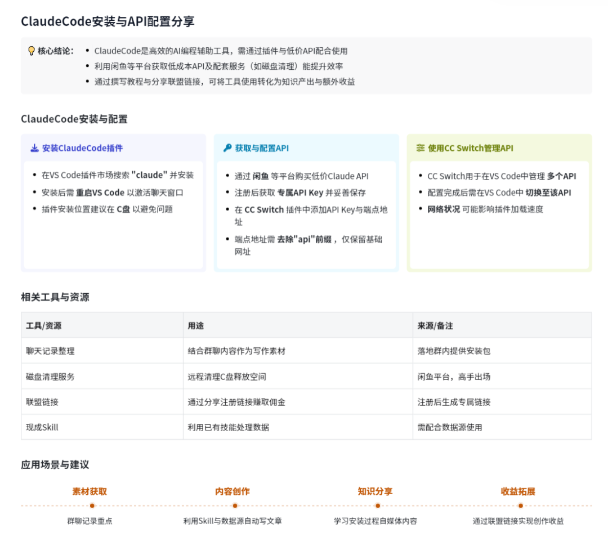Click the 利用Skill与数据源自动写文章 description
The height and width of the screenshot is (537, 608).
(x=233, y=521)
